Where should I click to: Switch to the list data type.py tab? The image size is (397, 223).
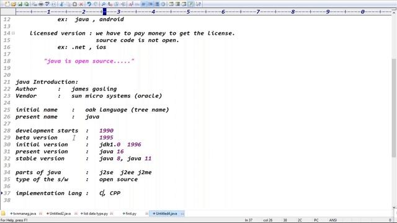pyautogui.click(x=96, y=214)
